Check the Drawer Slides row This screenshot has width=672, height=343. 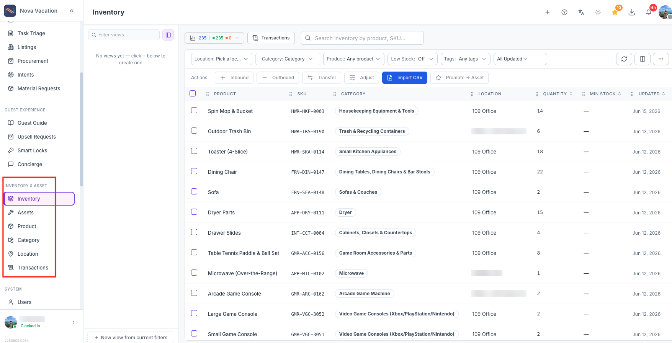(x=194, y=232)
